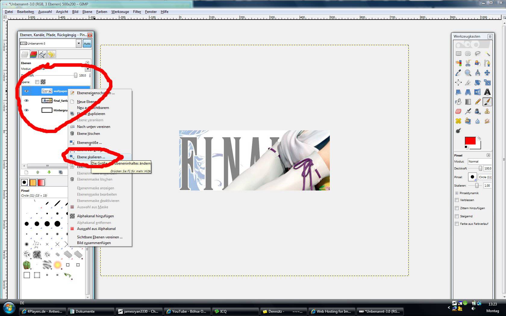Select the Color Picker eyedropper tool
Screen dimensions: 506x316
458,73
